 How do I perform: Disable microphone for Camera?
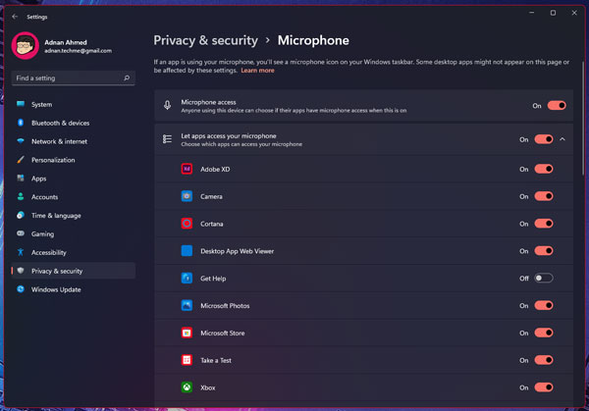[x=544, y=196]
